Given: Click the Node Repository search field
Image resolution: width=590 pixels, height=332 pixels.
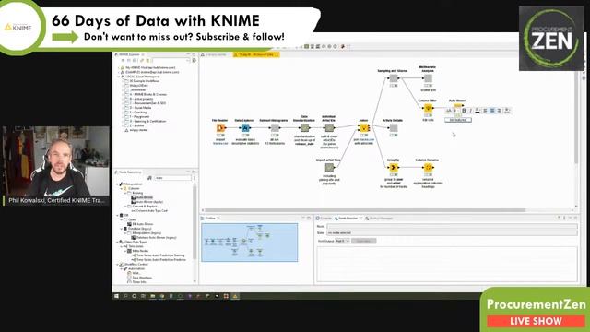Looking at the screenshot, I should [x=172, y=178].
